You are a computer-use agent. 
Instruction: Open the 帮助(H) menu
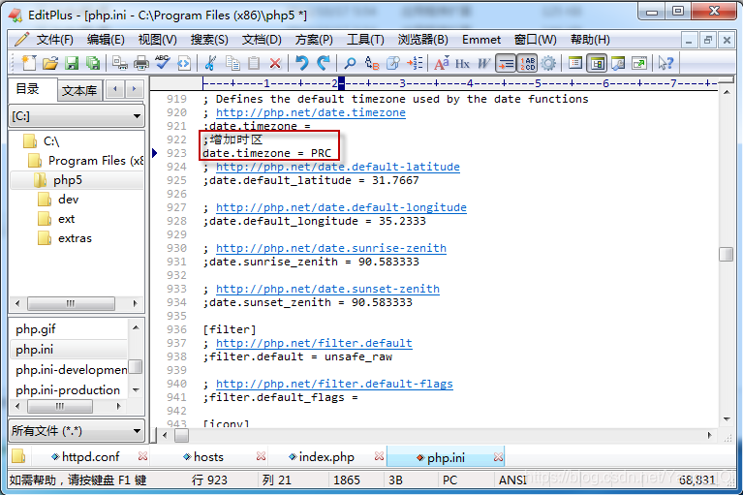(x=590, y=40)
